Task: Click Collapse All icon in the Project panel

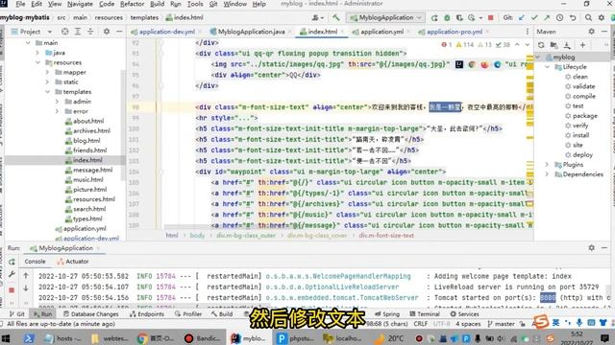Action: 90,32
